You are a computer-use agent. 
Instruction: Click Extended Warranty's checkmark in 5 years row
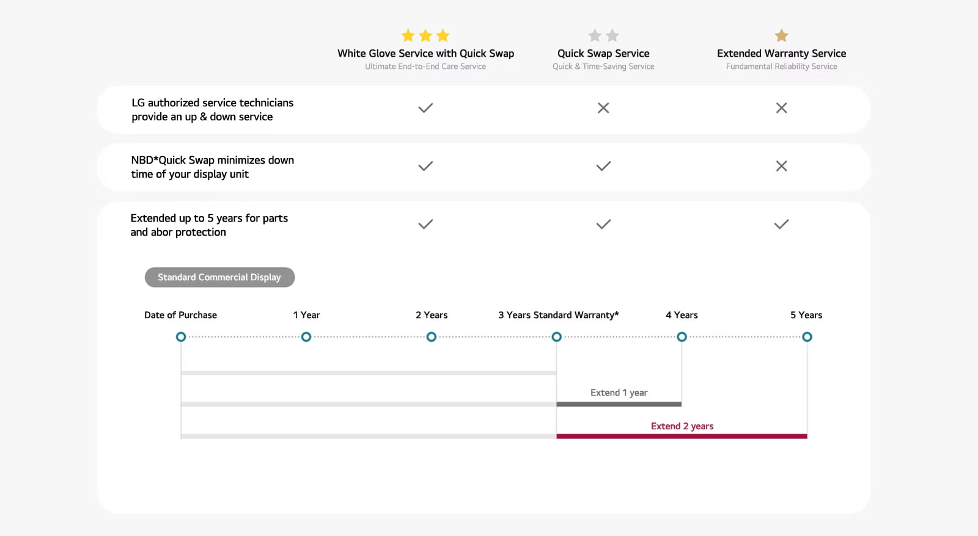pyautogui.click(x=781, y=224)
